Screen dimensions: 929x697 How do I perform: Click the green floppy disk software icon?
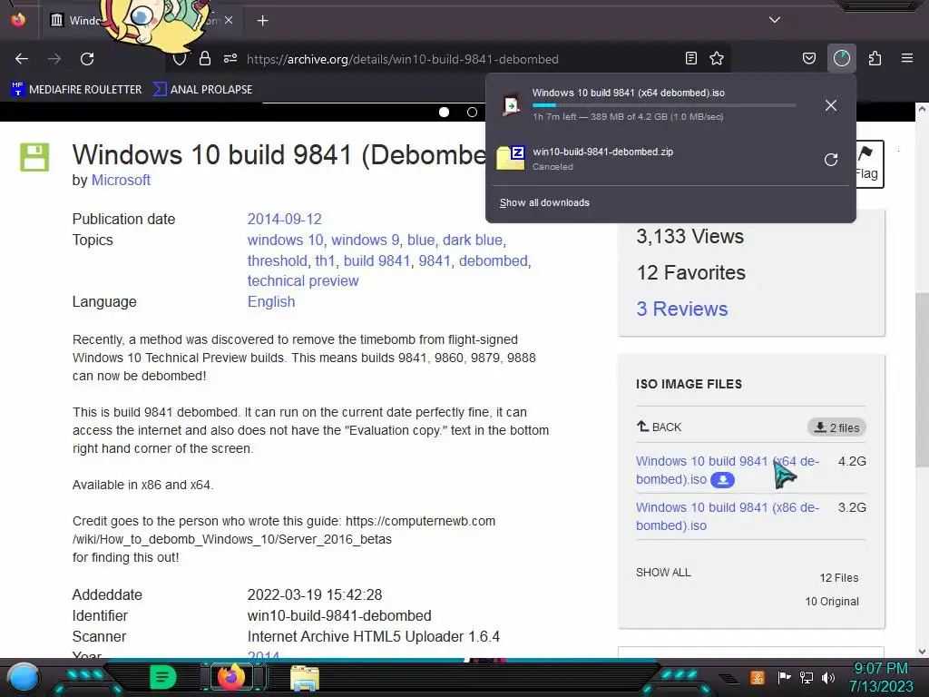tap(34, 157)
